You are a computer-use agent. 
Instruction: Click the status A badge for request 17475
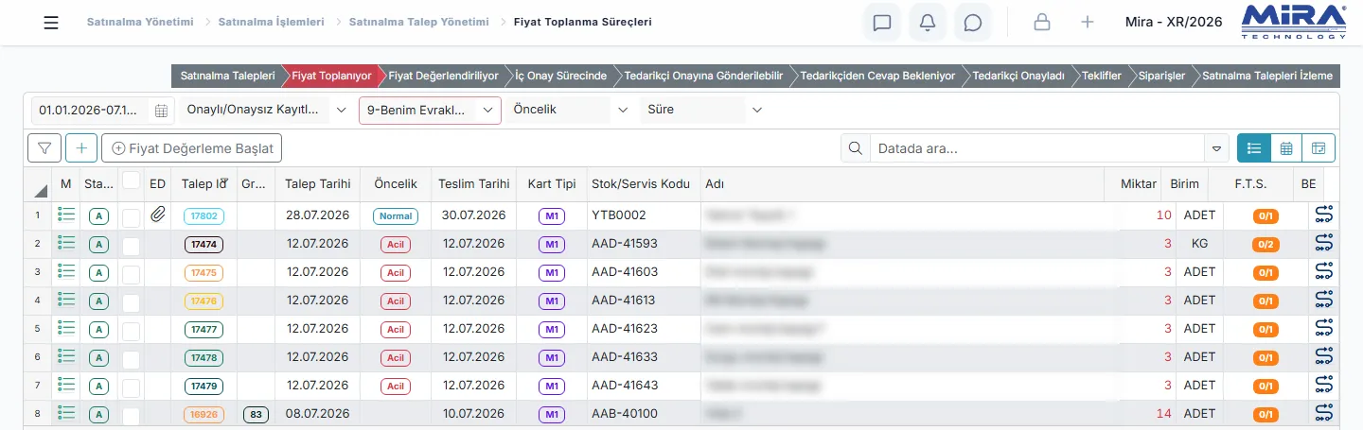click(x=98, y=272)
